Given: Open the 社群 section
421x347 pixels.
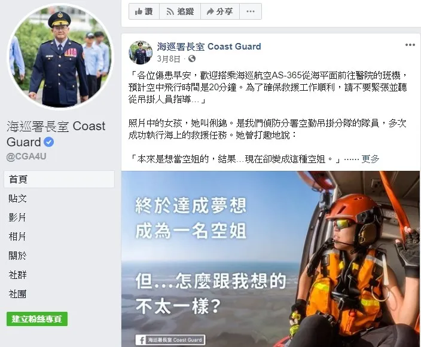Looking at the screenshot, I should 18,275.
